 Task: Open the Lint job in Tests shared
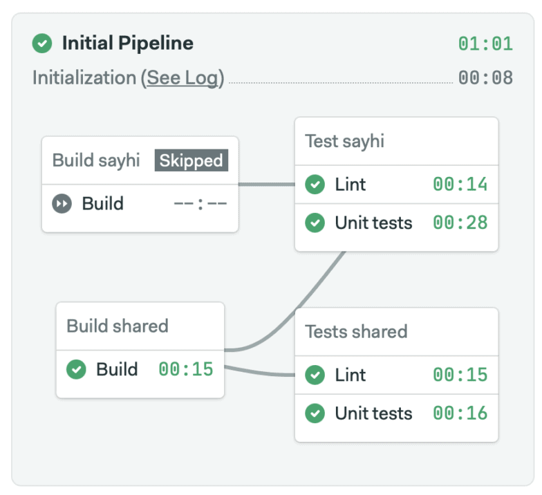pyautogui.click(x=351, y=375)
